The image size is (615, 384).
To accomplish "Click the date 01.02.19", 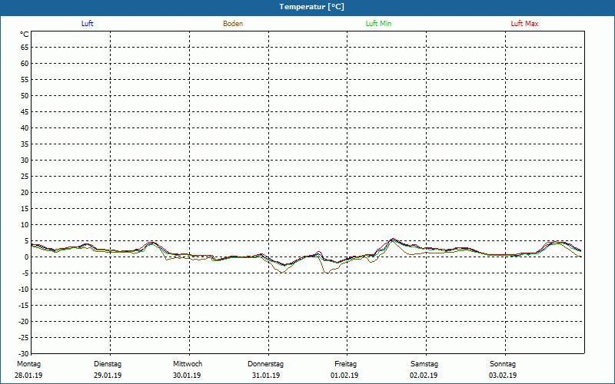I will (x=344, y=376).
